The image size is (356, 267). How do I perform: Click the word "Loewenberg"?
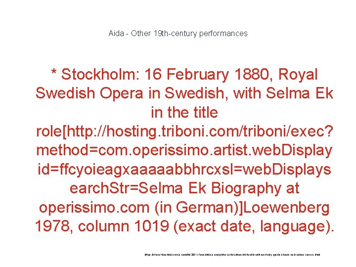click(286, 208)
